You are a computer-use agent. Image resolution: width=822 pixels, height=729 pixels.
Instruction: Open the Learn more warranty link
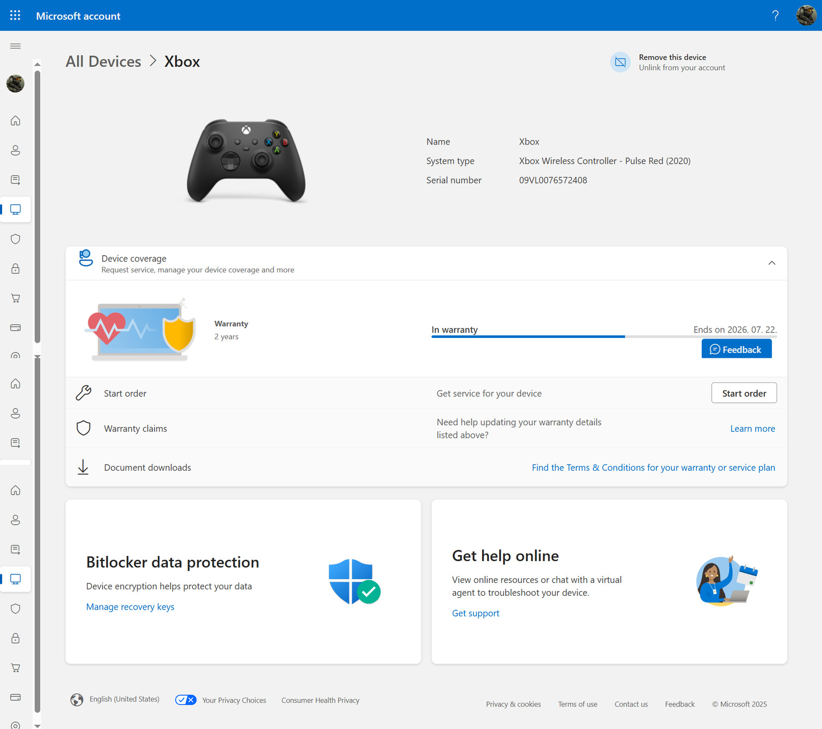coord(753,428)
